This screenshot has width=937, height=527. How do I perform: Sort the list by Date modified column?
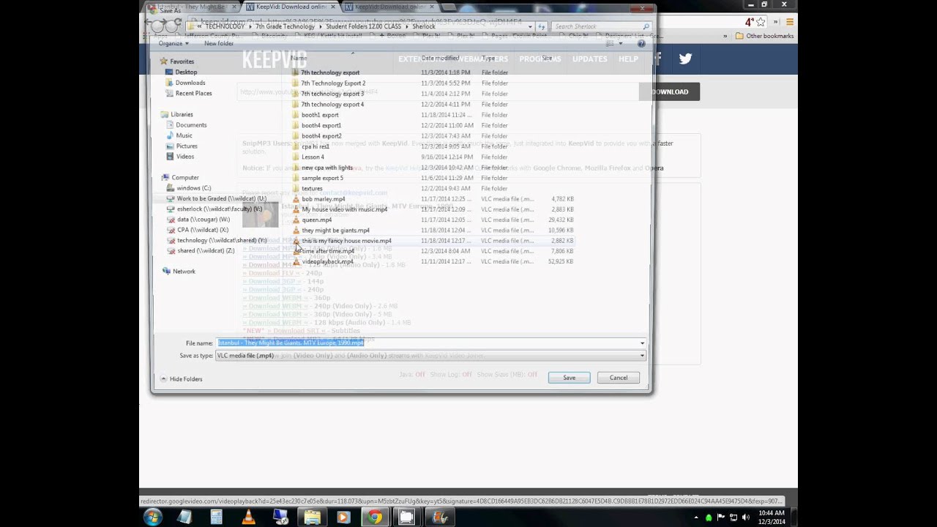pyautogui.click(x=440, y=58)
